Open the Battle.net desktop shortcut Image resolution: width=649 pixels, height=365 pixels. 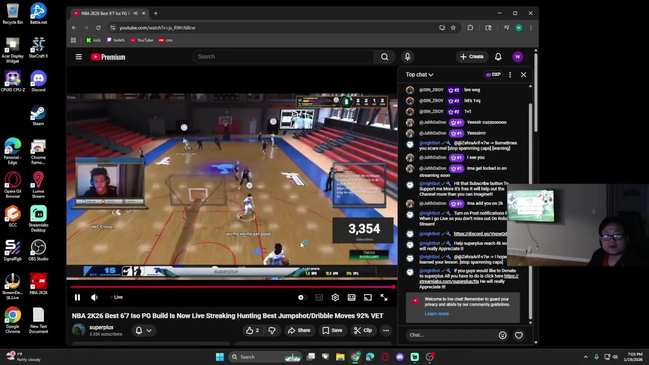38,14
